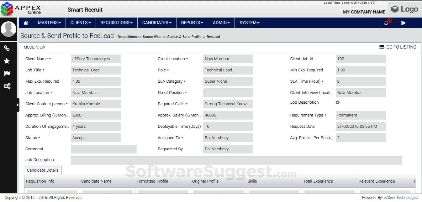
Task: Open the MASTERS dropdown menu
Action: click(x=49, y=23)
